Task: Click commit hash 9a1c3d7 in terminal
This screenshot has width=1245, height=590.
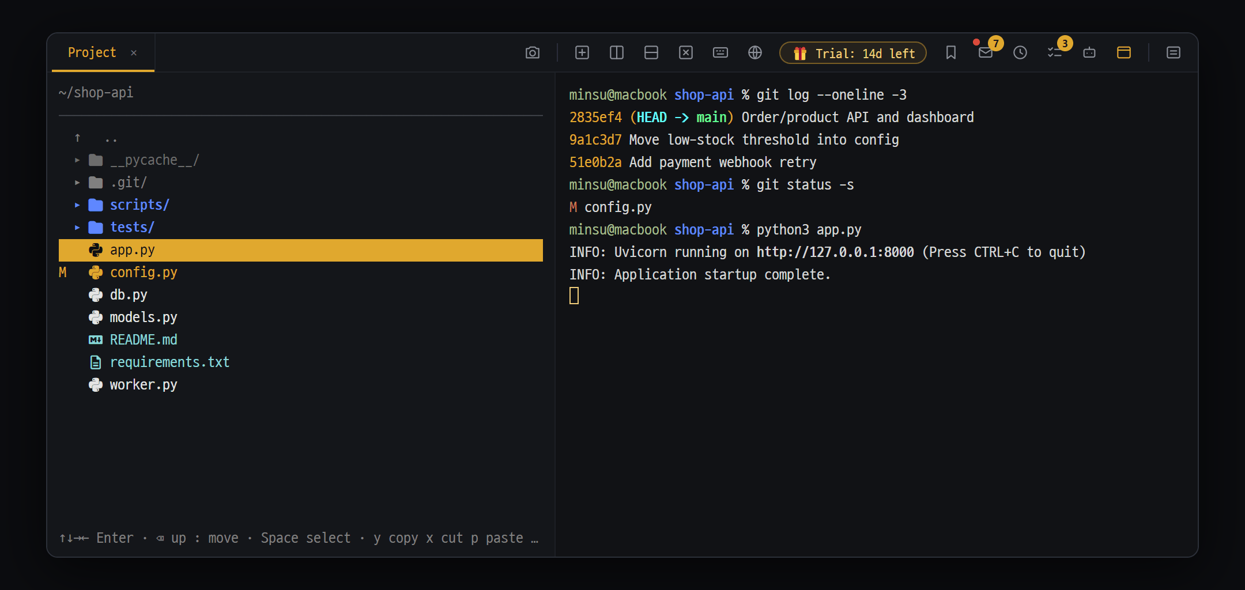Action: [595, 140]
